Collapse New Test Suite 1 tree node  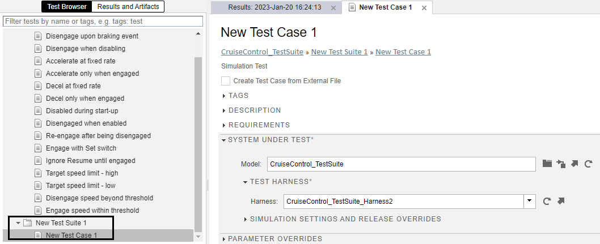tap(18, 223)
